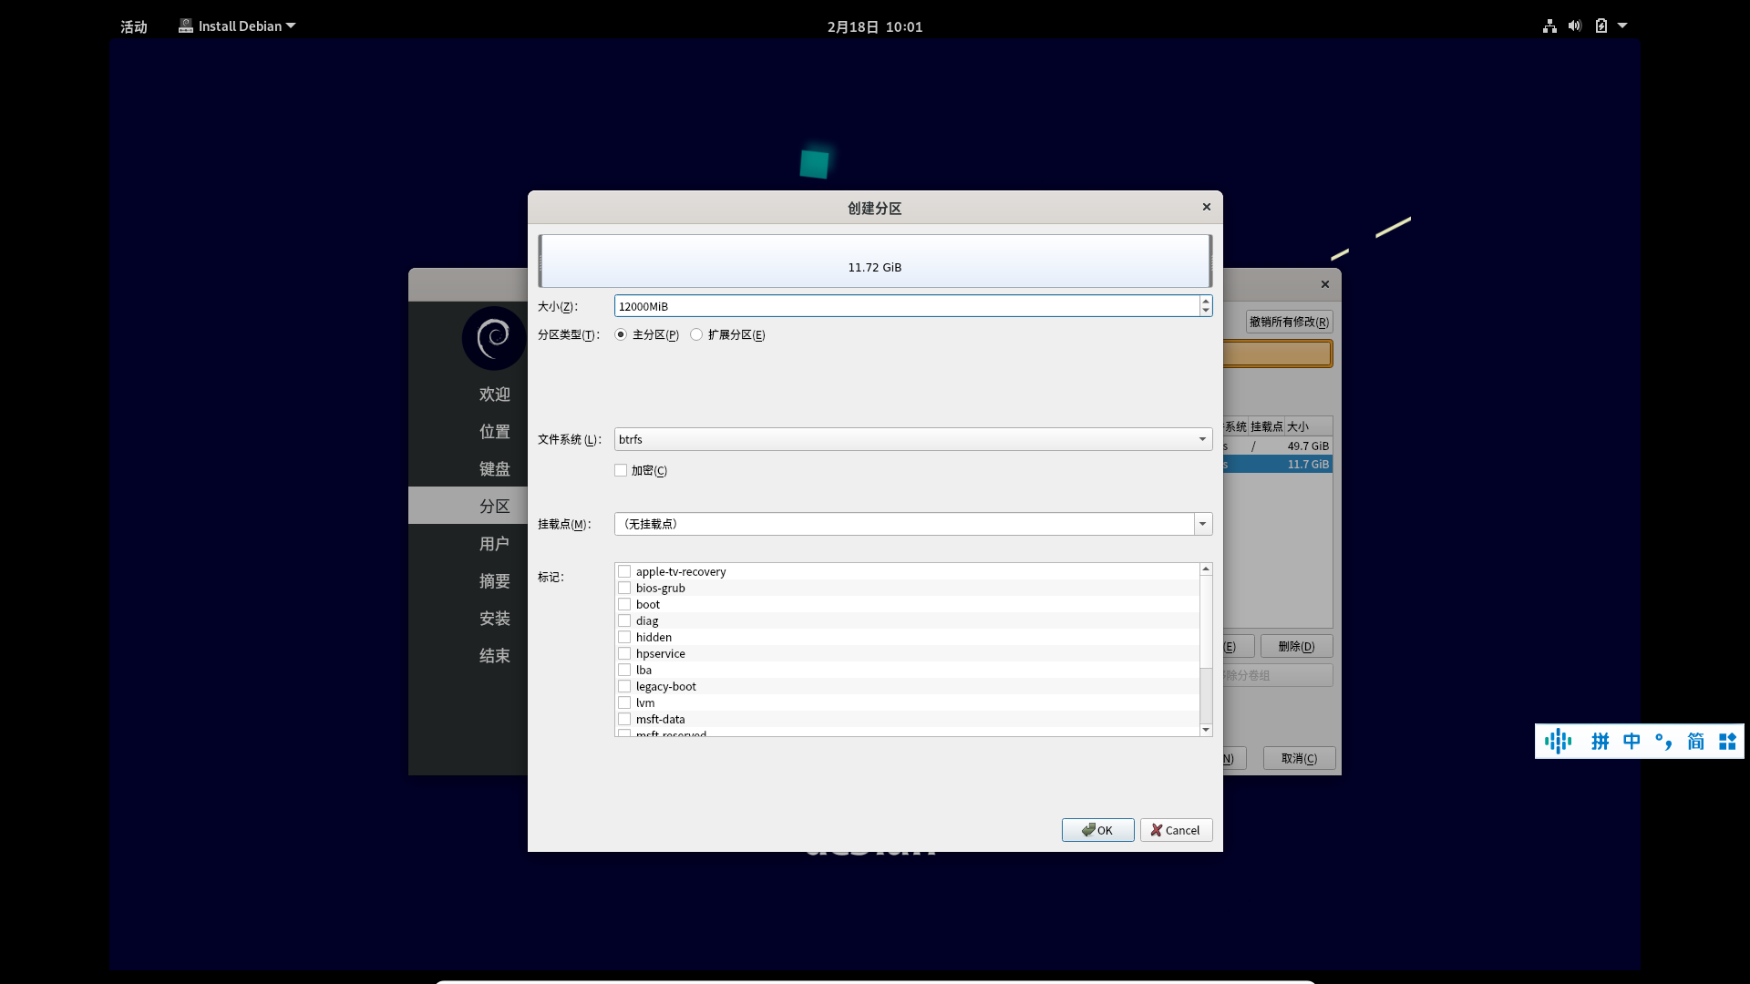The width and height of the screenshot is (1750, 984).
Task: Select the 主分区 primary partition radio button
Action: click(x=621, y=334)
